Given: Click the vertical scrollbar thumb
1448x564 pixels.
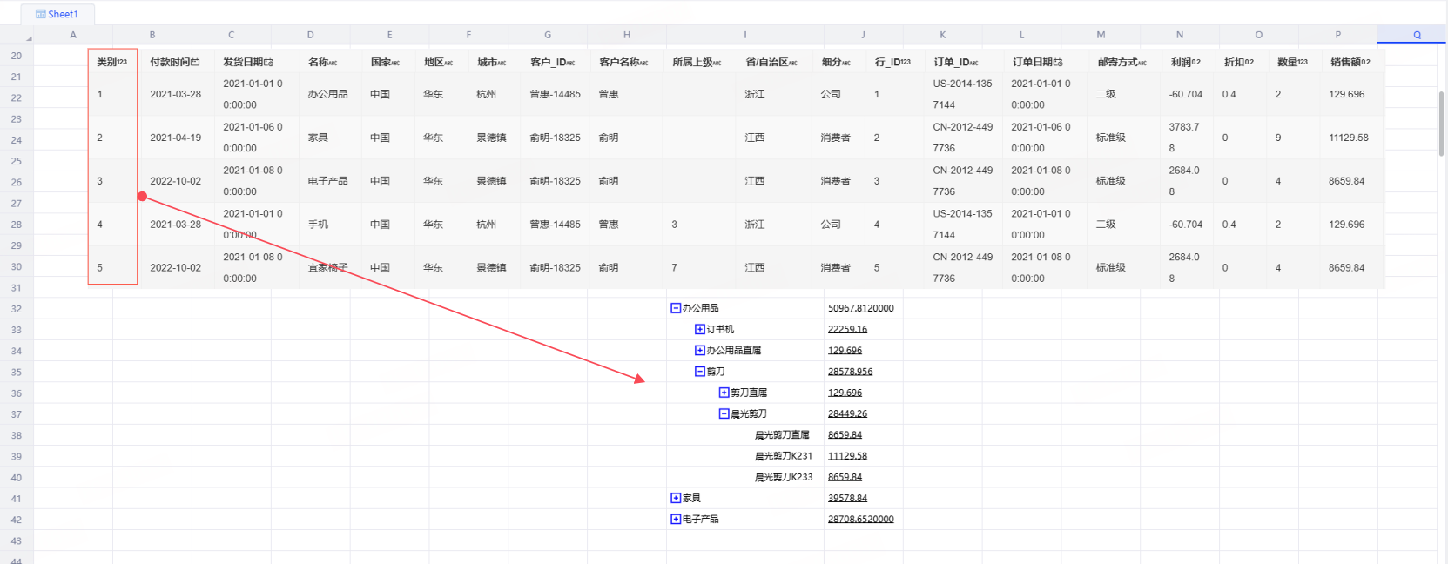Looking at the screenshot, I should point(1441,122).
